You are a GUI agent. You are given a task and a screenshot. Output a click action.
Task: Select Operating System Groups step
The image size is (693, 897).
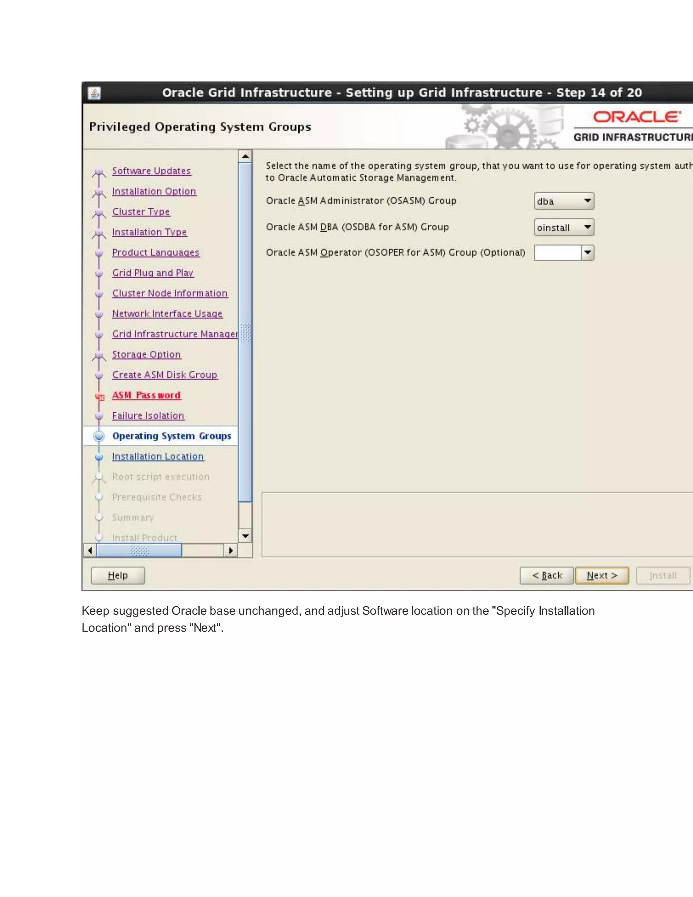pos(172,436)
